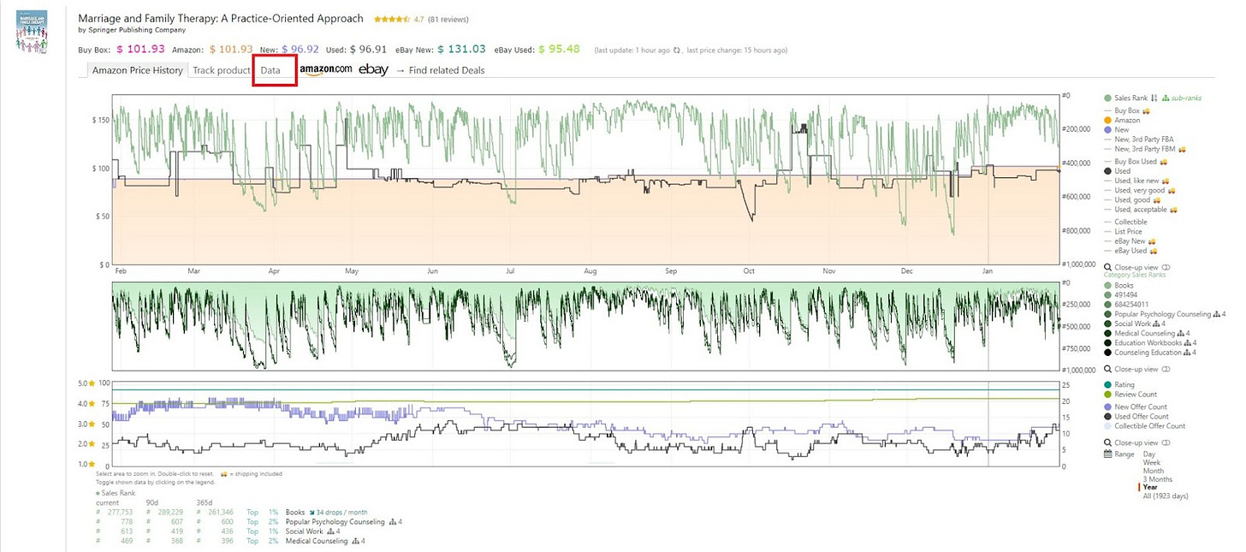This screenshot has height=552, width=1246.
Task: Open the Track product tab
Action: 222,70
